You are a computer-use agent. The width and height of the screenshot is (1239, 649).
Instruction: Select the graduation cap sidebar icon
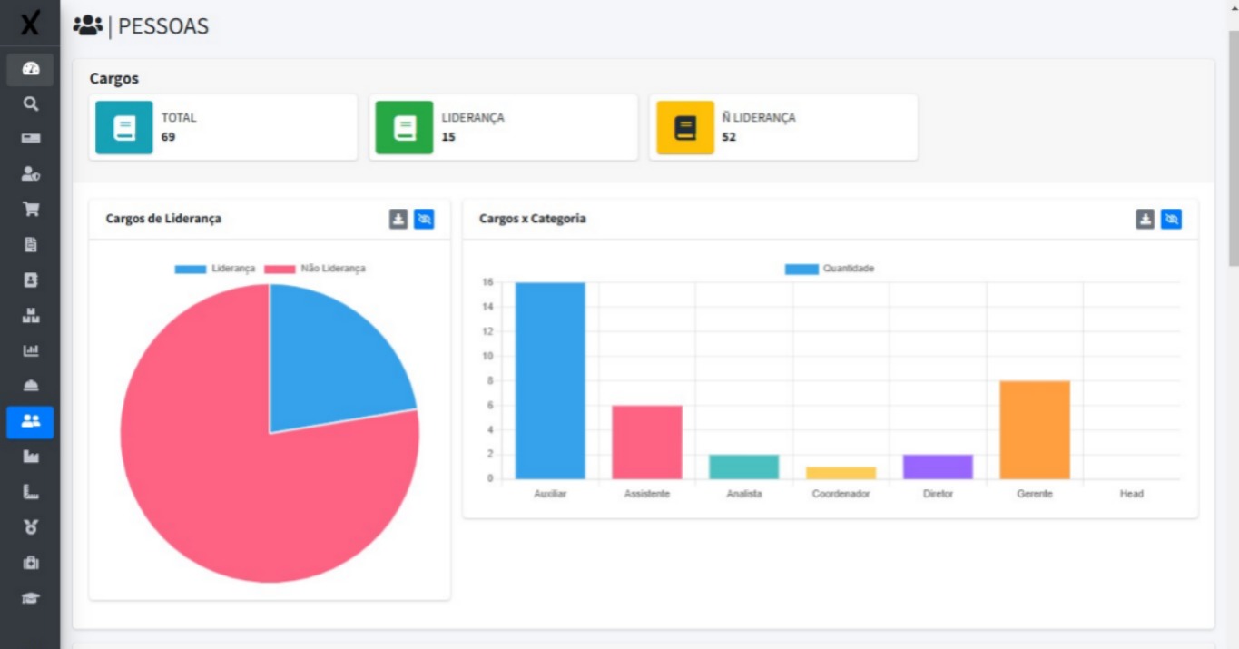point(30,598)
